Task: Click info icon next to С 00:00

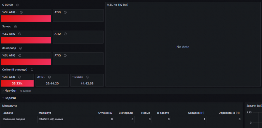Action: click(17, 5)
